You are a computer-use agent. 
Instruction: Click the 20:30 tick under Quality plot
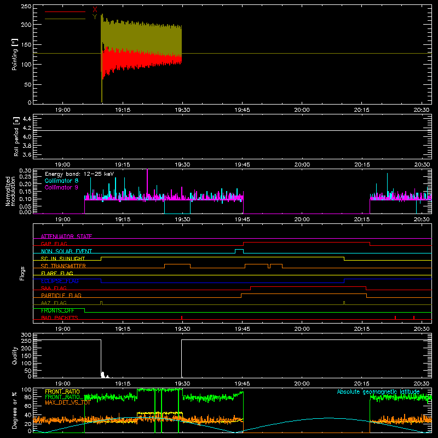422,384
